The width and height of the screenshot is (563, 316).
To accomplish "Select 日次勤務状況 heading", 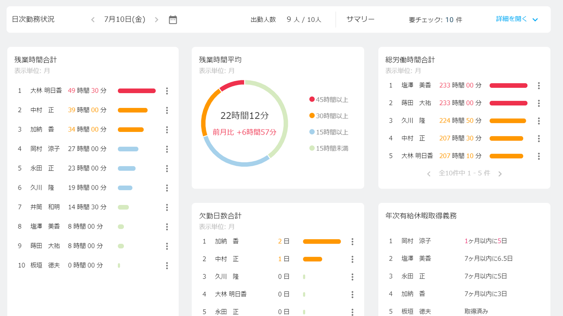I will coord(33,19).
